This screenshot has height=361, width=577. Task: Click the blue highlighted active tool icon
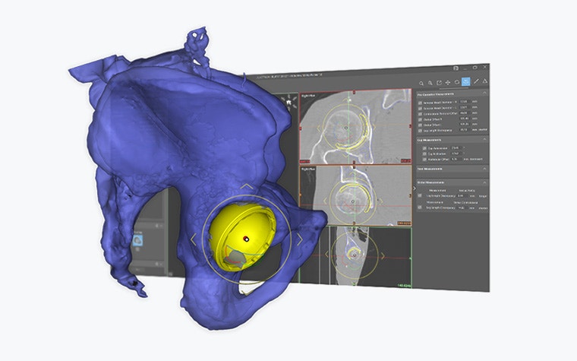(466, 81)
